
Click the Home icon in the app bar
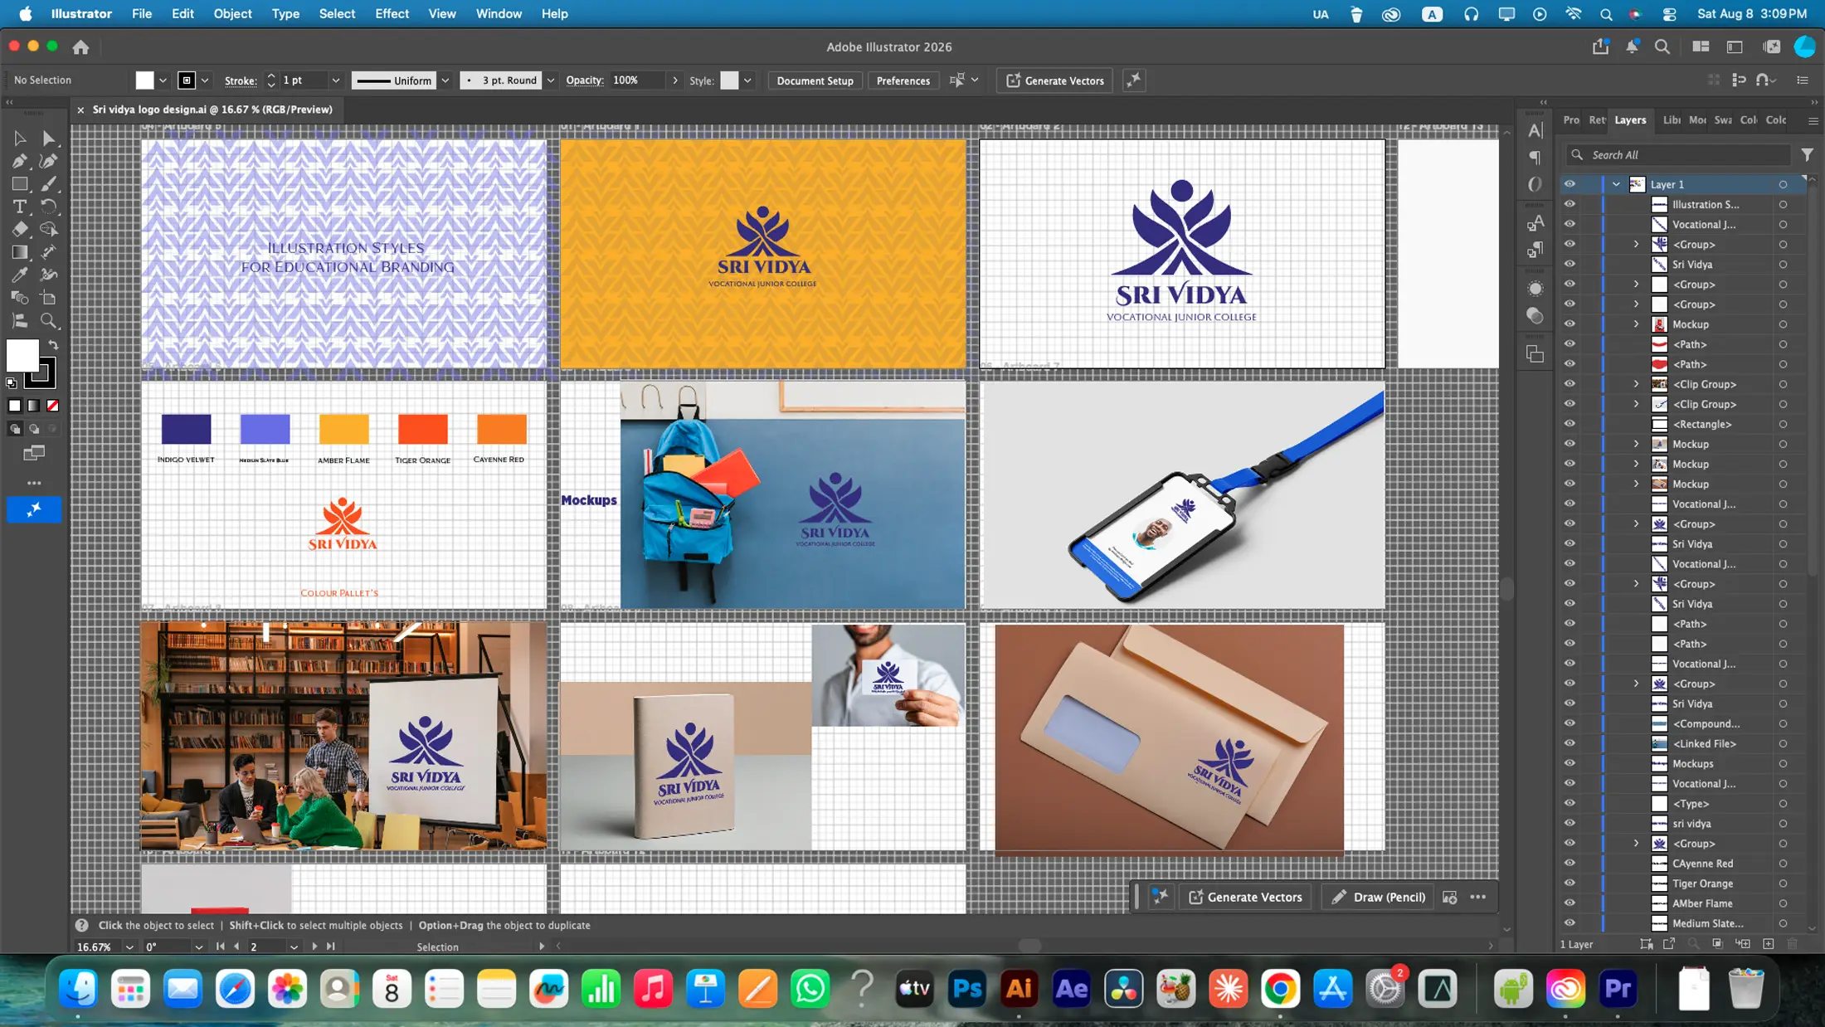pyautogui.click(x=80, y=47)
